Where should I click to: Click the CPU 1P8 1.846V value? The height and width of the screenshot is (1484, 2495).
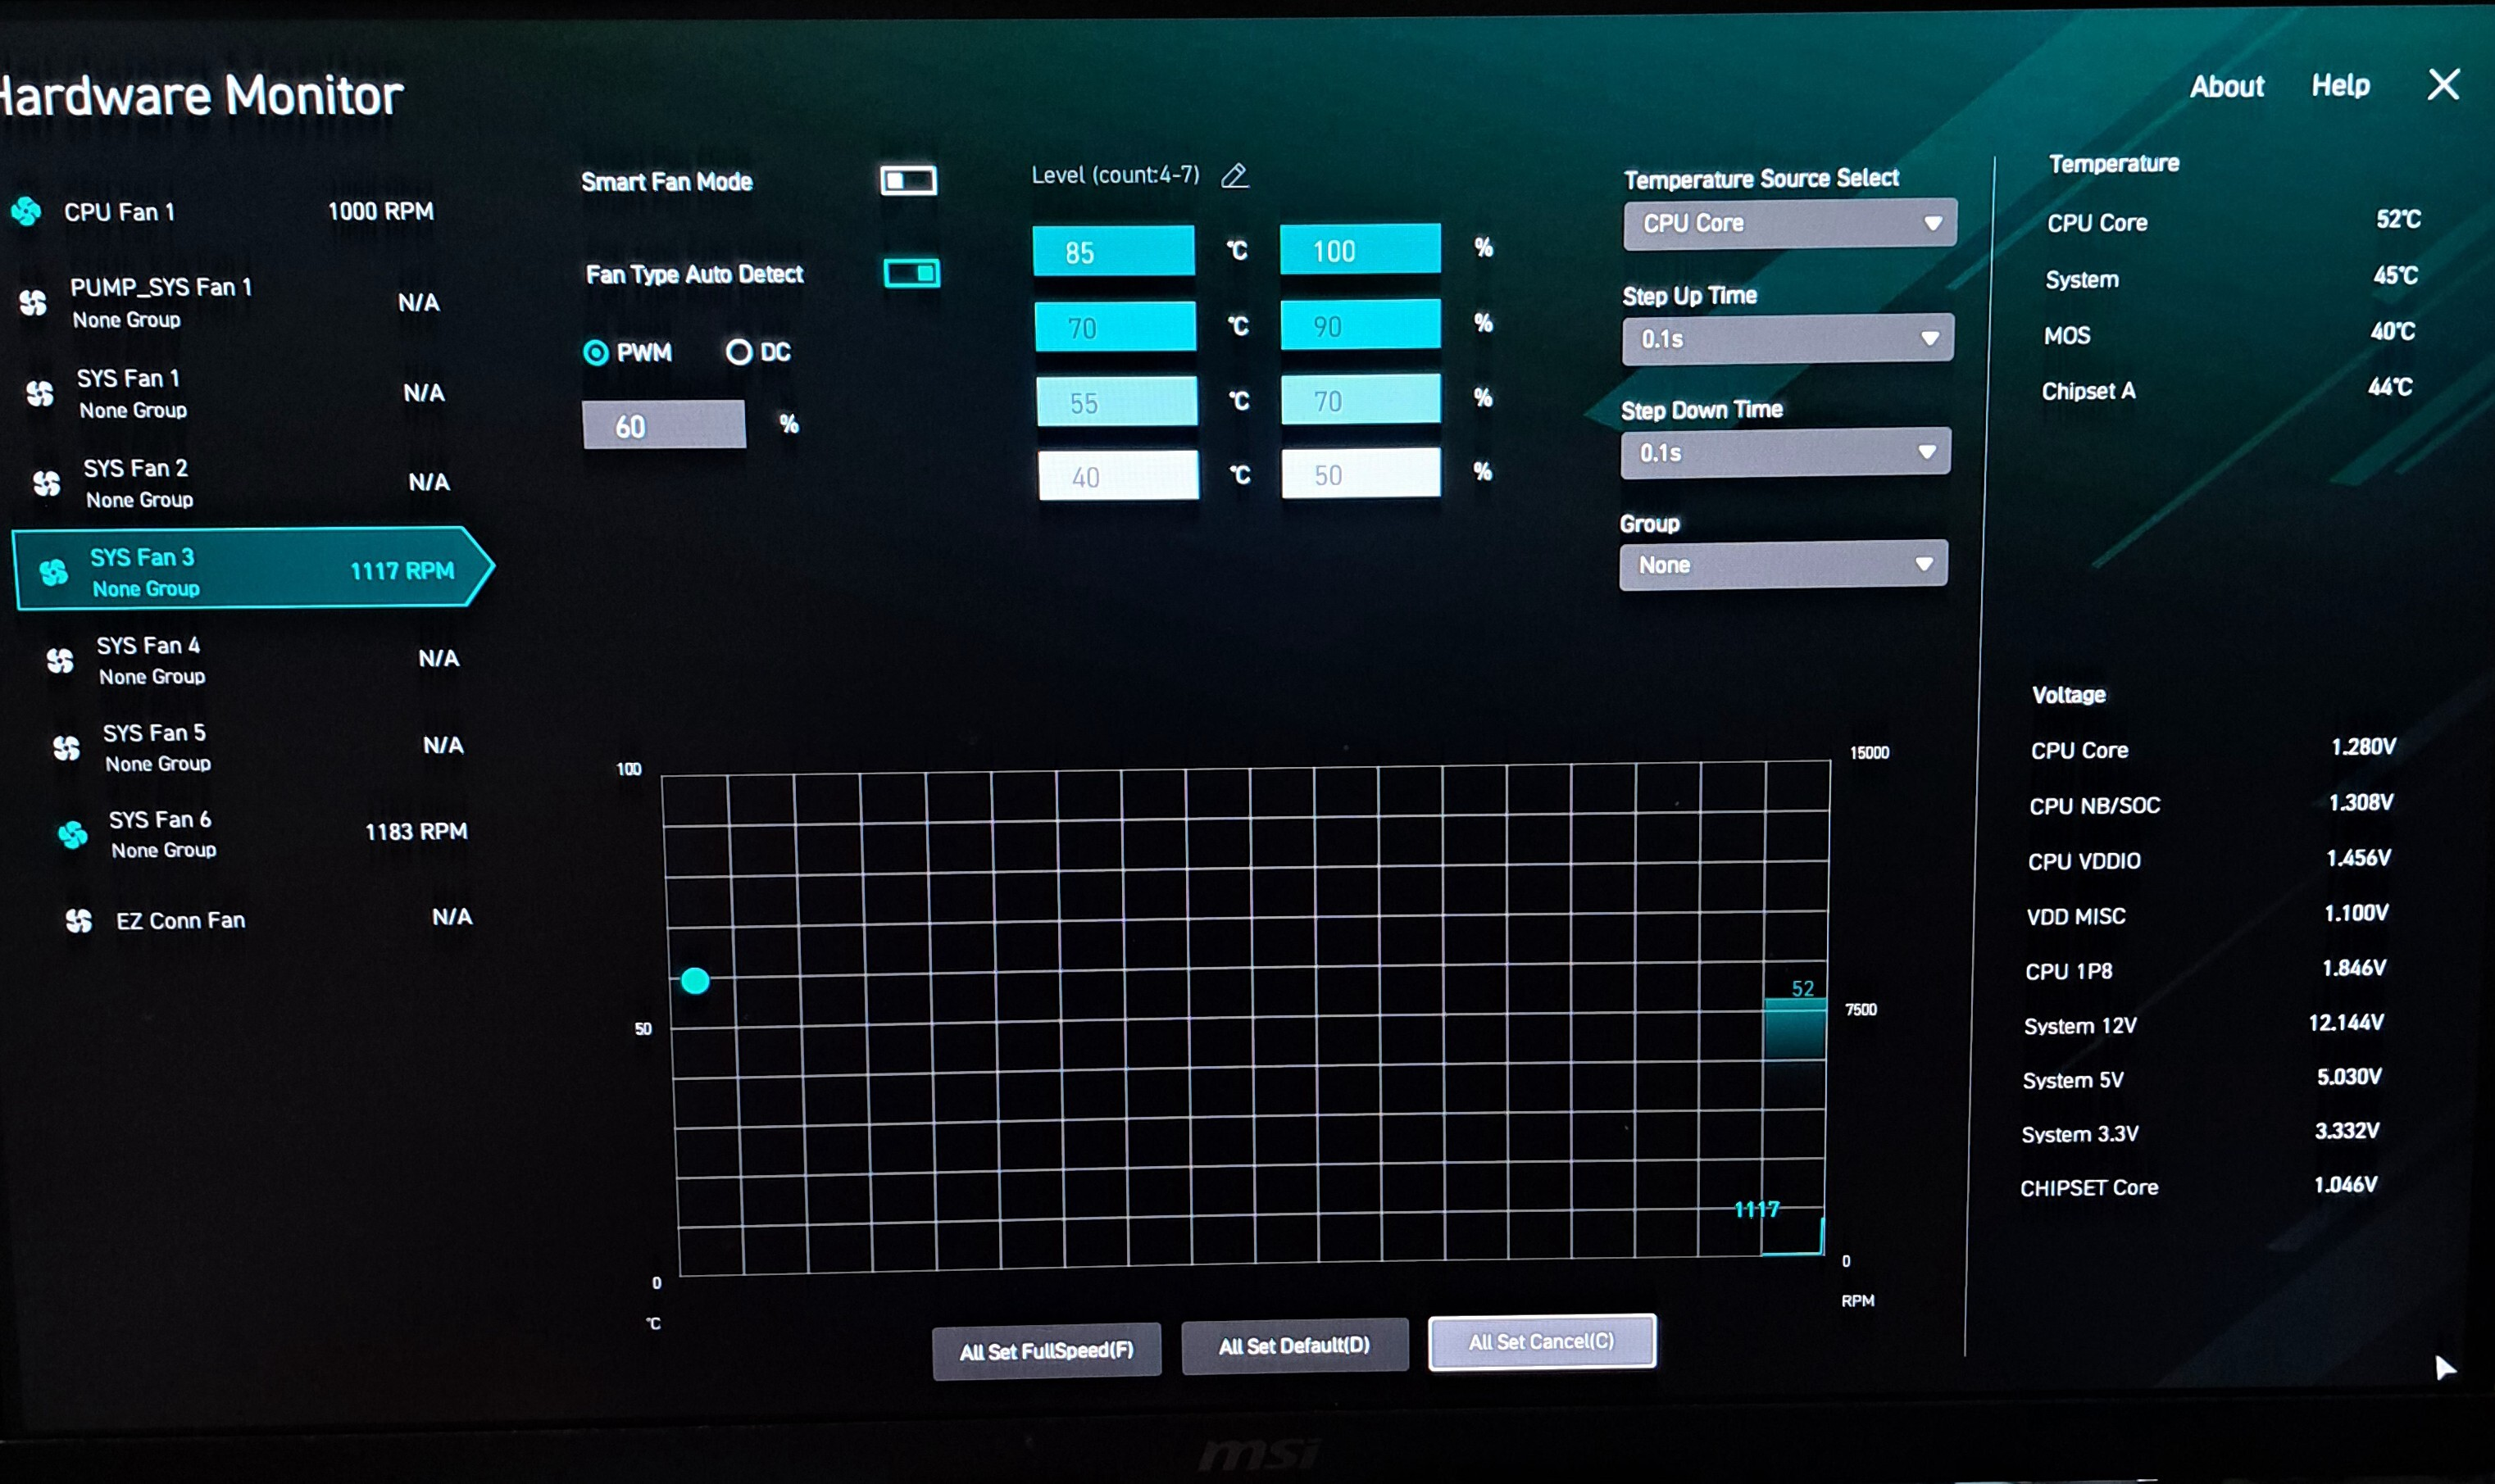pyautogui.click(x=2354, y=968)
